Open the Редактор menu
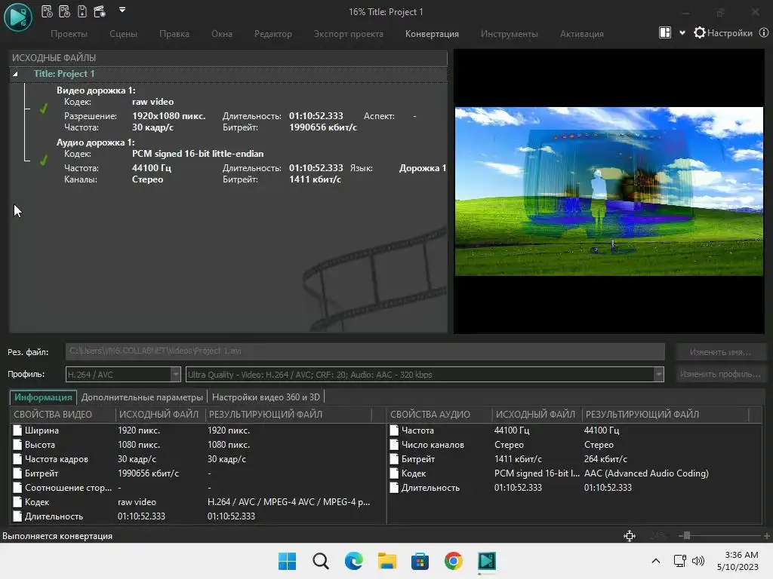 tap(273, 33)
